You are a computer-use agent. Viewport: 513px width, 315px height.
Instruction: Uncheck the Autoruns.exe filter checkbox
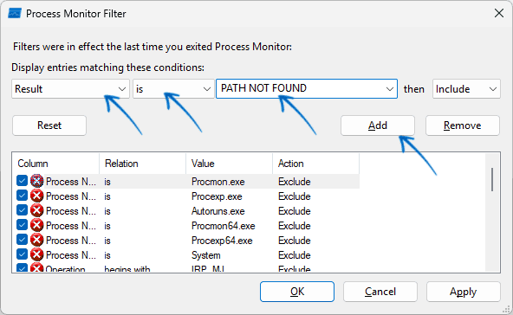(22, 210)
